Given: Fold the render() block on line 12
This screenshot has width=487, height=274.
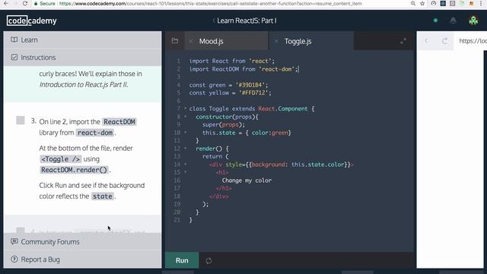Looking at the screenshot, I should tap(186, 148).
